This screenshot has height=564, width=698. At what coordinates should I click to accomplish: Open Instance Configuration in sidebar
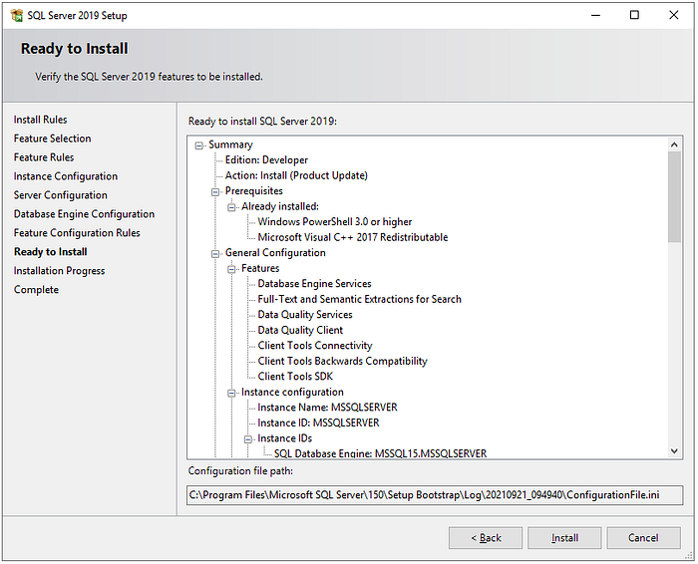(66, 176)
